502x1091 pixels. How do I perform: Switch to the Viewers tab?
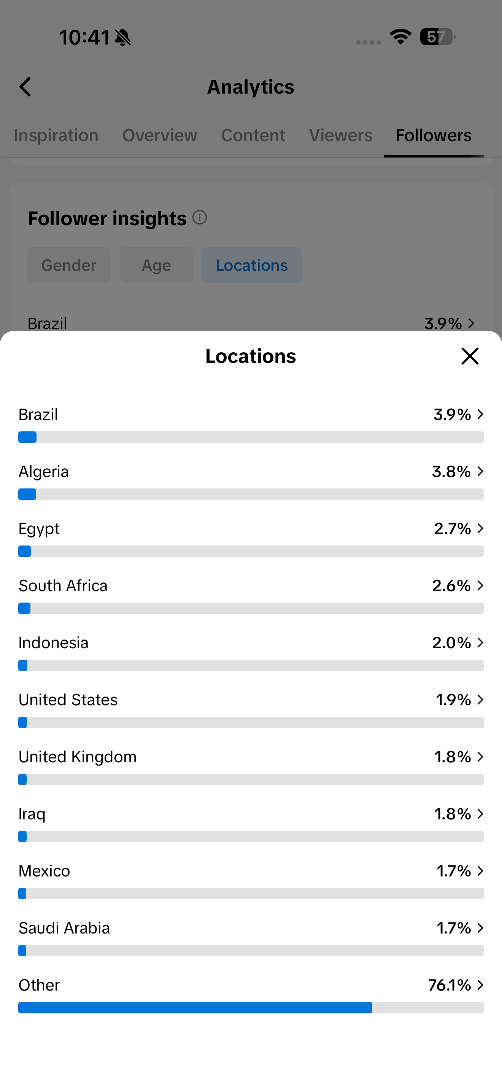click(x=341, y=135)
